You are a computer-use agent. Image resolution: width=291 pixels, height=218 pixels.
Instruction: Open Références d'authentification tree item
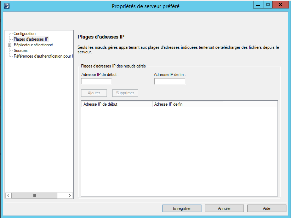coord(43,56)
